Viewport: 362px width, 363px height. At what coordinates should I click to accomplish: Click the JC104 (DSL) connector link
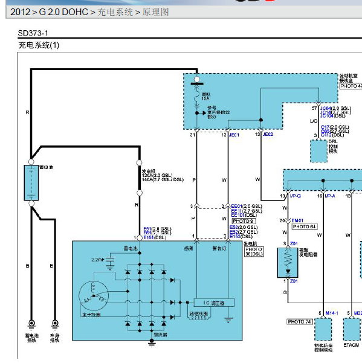pos(326,116)
